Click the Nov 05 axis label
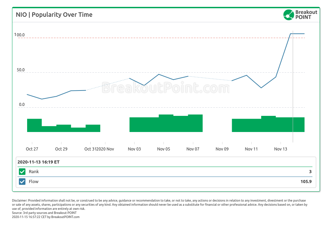Screen dimensions: 332x229 (x=163, y=149)
